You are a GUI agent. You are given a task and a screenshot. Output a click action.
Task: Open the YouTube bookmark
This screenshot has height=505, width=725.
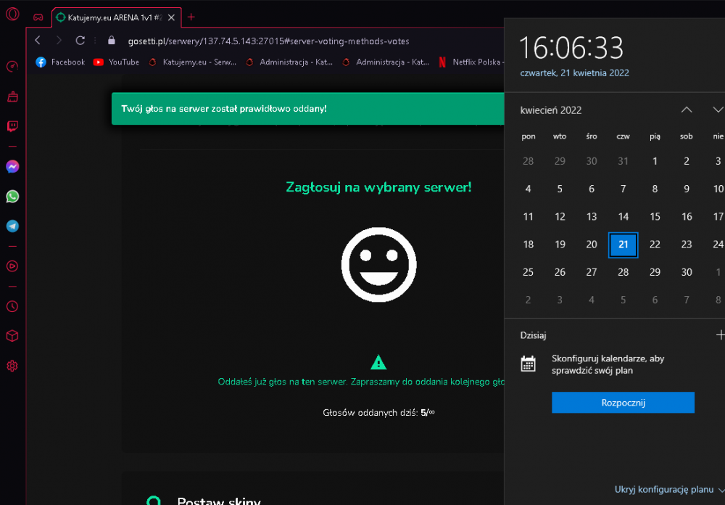pos(116,62)
